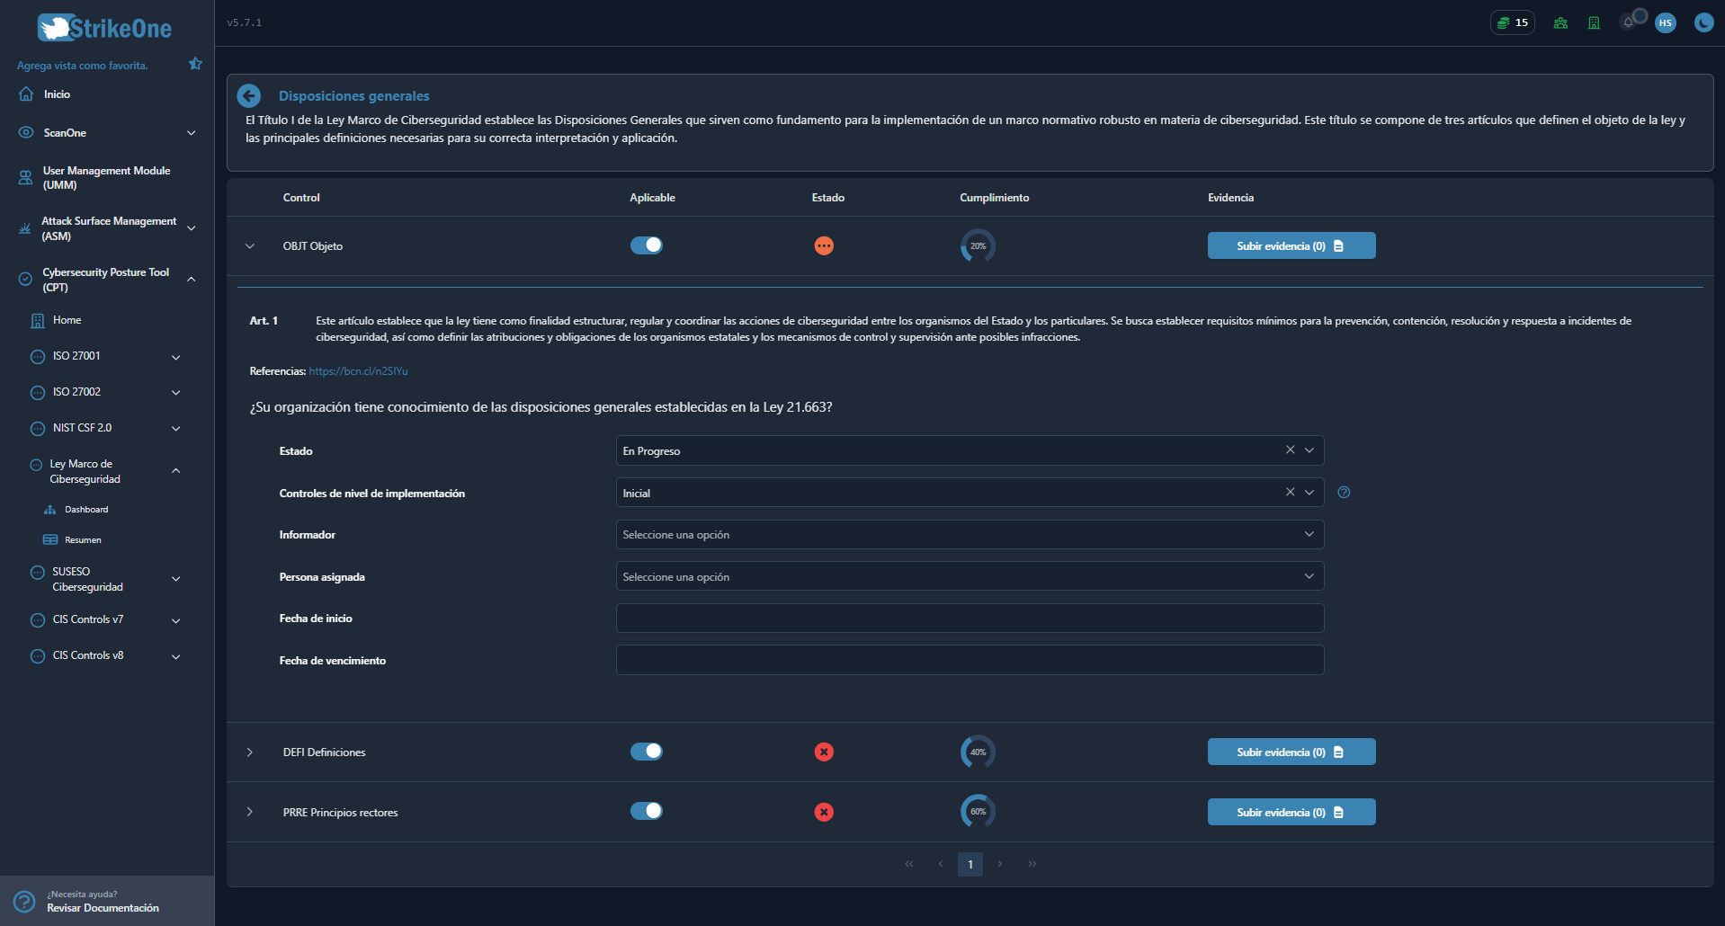Toggle Aplicable switch for OBJT Objeto

[646, 245]
